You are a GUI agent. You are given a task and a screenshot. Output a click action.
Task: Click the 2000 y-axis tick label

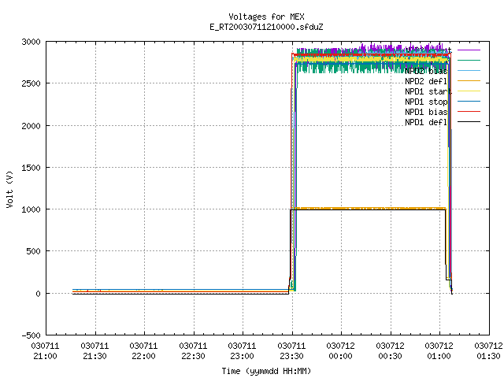tap(31, 126)
